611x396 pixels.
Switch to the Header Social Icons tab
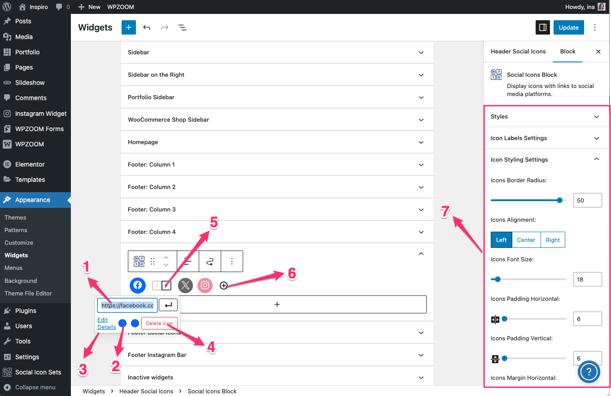(518, 51)
